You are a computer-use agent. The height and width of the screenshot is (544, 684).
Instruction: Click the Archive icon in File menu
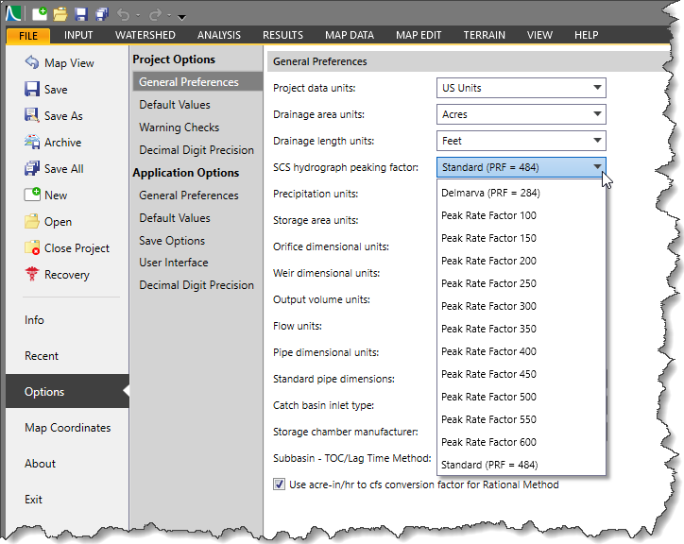tap(31, 143)
